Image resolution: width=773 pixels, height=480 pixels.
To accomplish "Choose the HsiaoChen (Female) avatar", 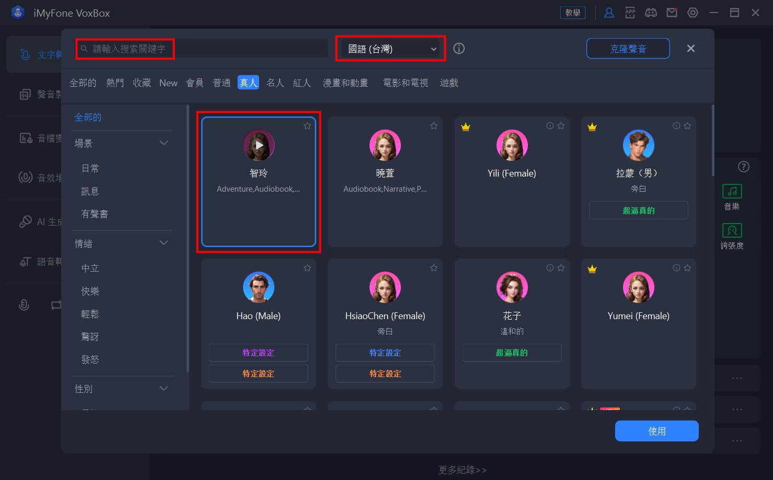I will [x=385, y=287].
